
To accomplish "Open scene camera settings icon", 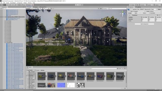I will tap(101, 9).
